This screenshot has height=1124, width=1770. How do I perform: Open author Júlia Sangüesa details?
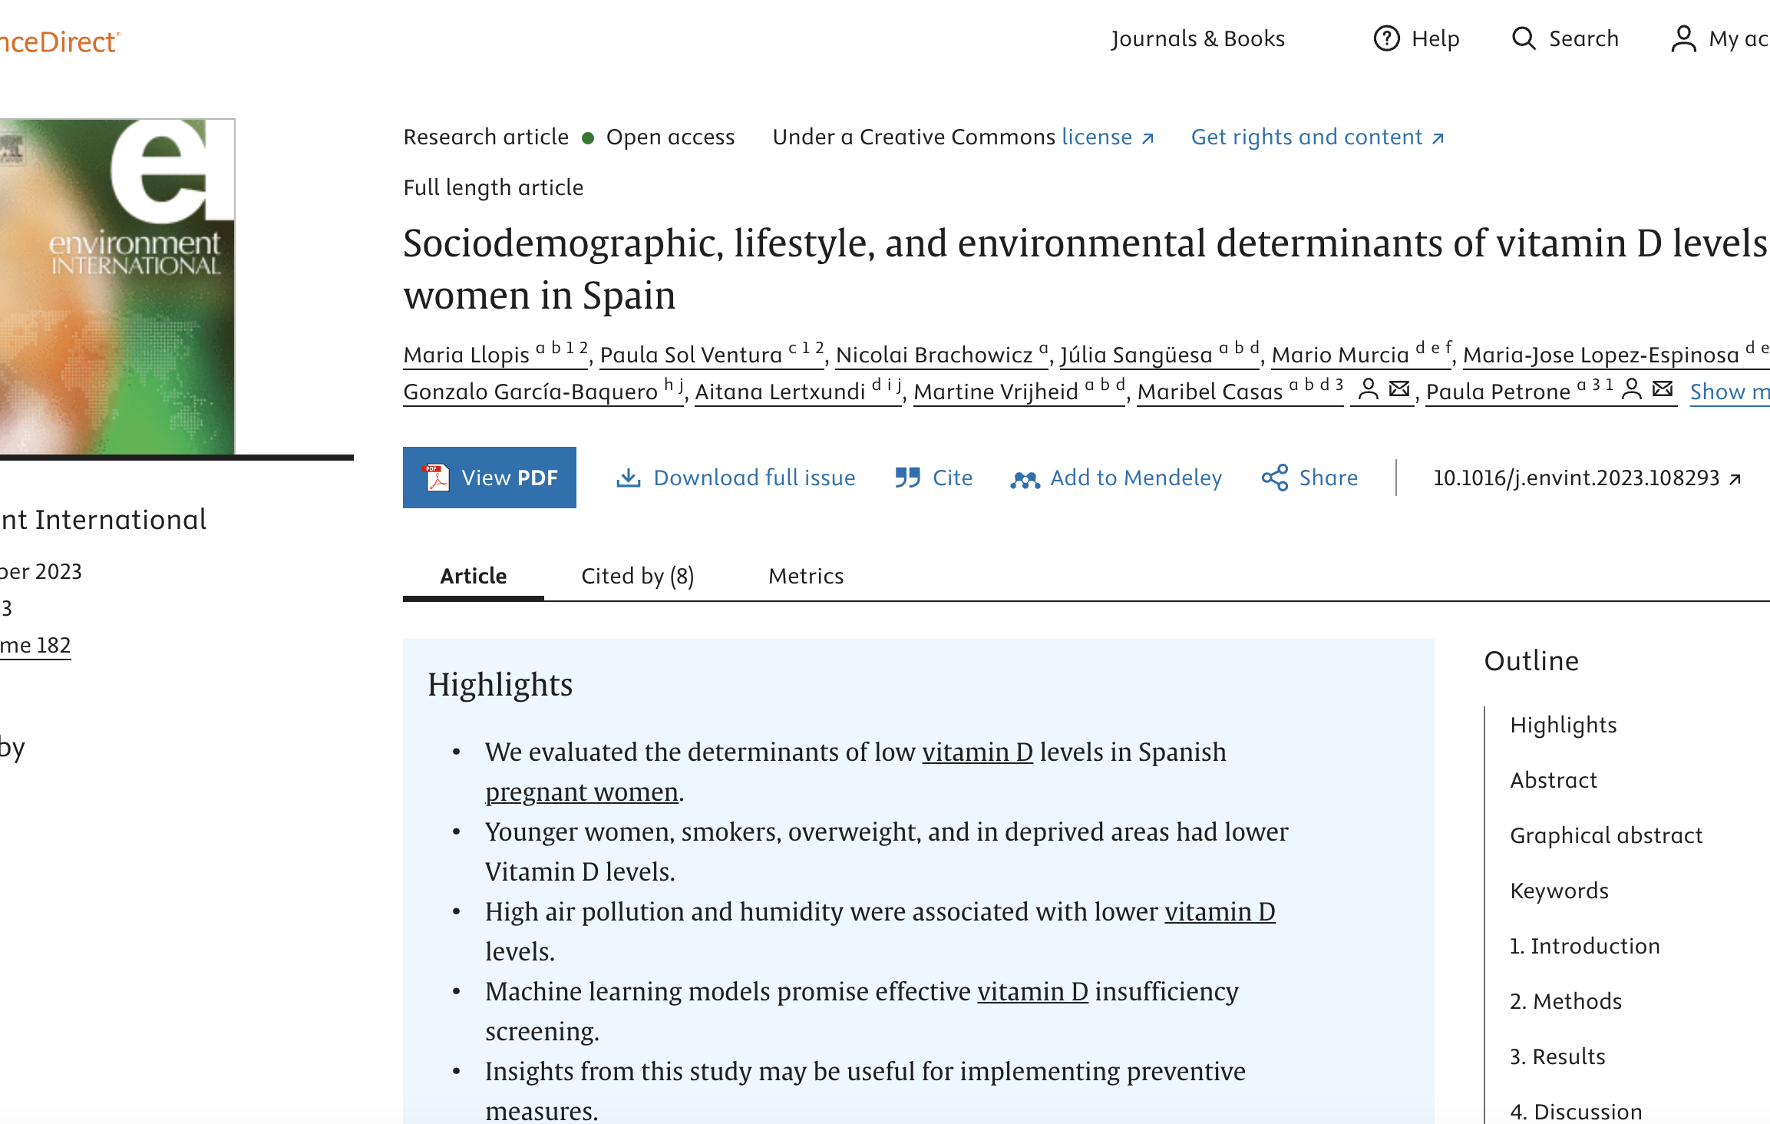tap(1160, 354)
